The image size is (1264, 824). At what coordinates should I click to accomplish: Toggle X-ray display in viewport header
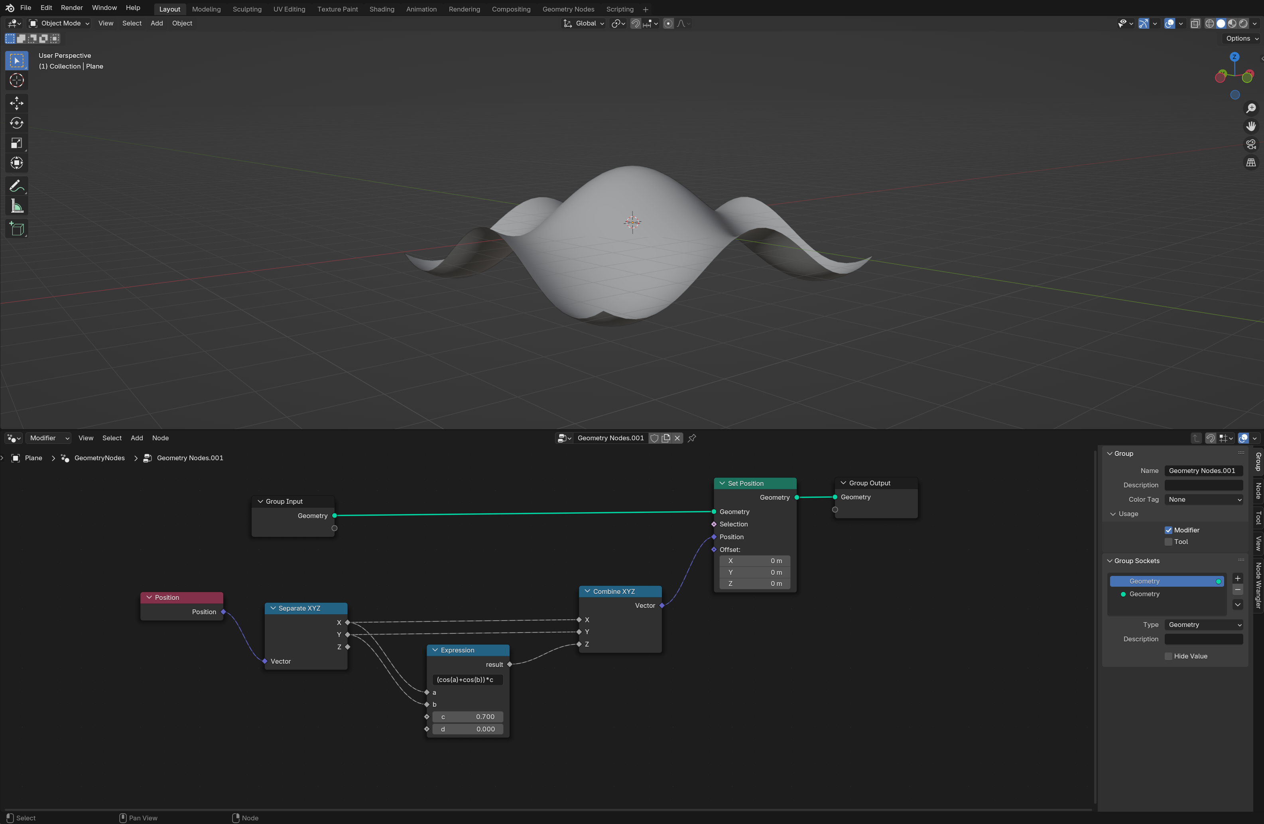coord(1195,24)
